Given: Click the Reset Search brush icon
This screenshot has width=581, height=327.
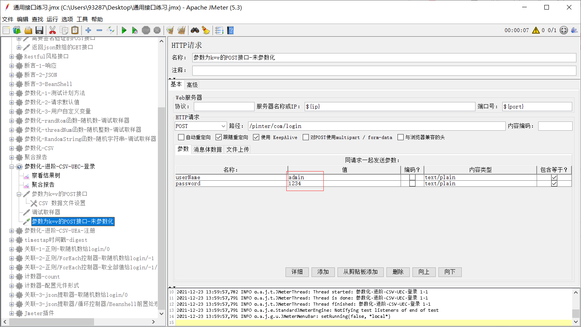Looking at the screenshot, I should pyautogui.click(x=206, y=30).
